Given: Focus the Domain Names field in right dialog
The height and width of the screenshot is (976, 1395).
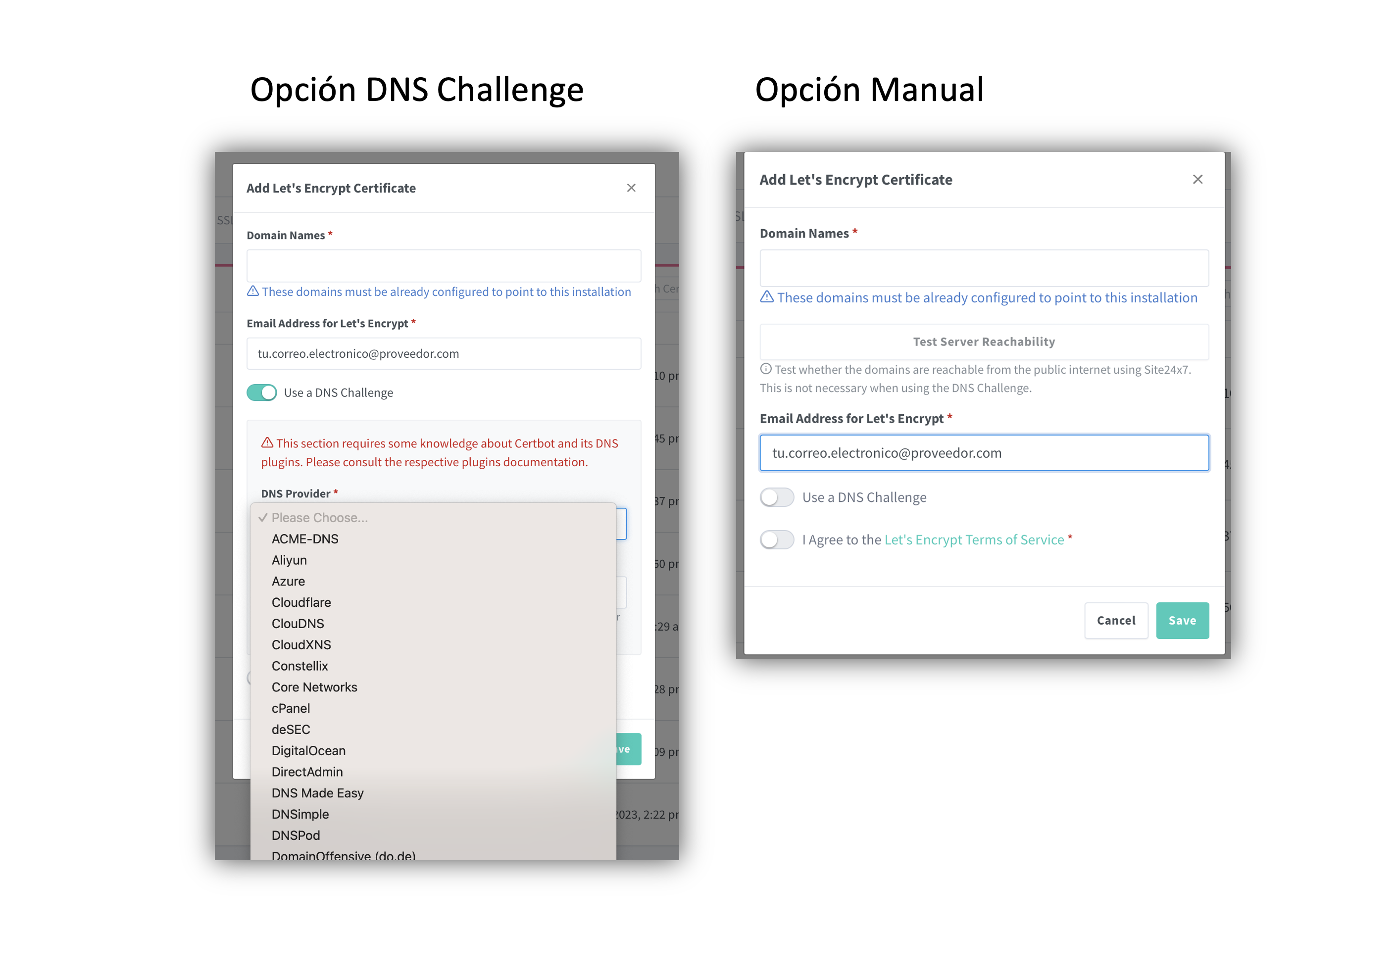Looking at the screenshot, I should coord(984,268).
